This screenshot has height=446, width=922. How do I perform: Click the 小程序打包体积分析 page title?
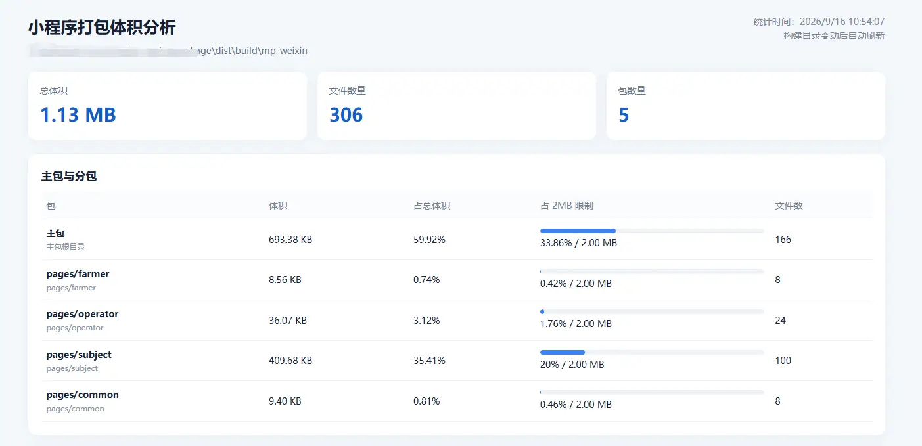coord(102,28)
